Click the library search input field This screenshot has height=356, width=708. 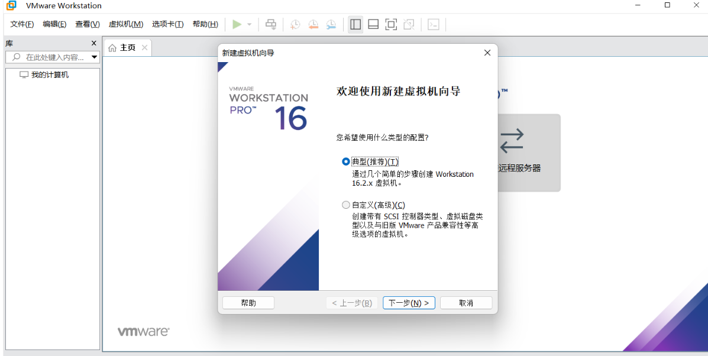(52, 57)
